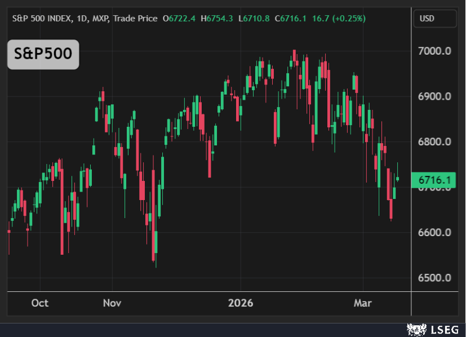The height and width of the screenshot is (337, 466).
Task: Click the 6900.0 price axis label
Action: click(x=434, y=96)
